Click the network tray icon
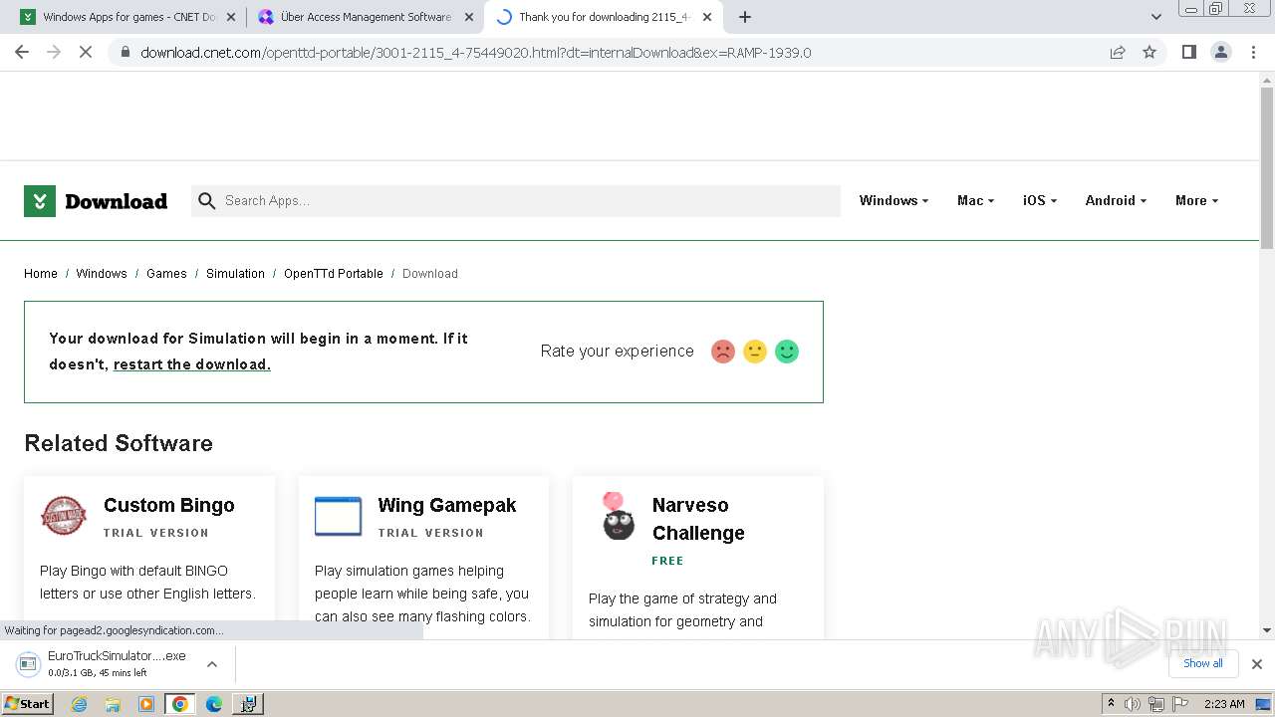This screenshot has width=1275, height=717. tap(1156, 704)
